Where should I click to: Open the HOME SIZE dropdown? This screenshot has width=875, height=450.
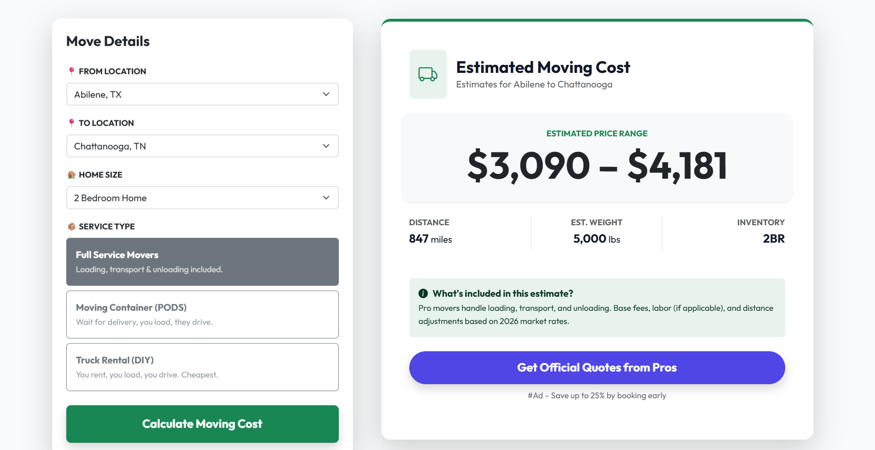click(202, 197)
